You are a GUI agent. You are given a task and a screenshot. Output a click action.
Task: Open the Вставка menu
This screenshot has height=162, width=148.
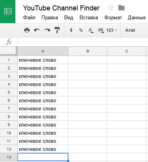89,18
